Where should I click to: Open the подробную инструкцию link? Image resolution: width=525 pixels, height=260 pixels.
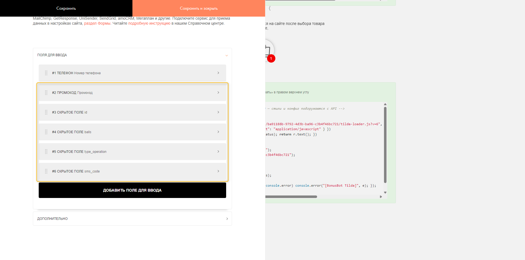pyautogui.click(x=149, y=24)
